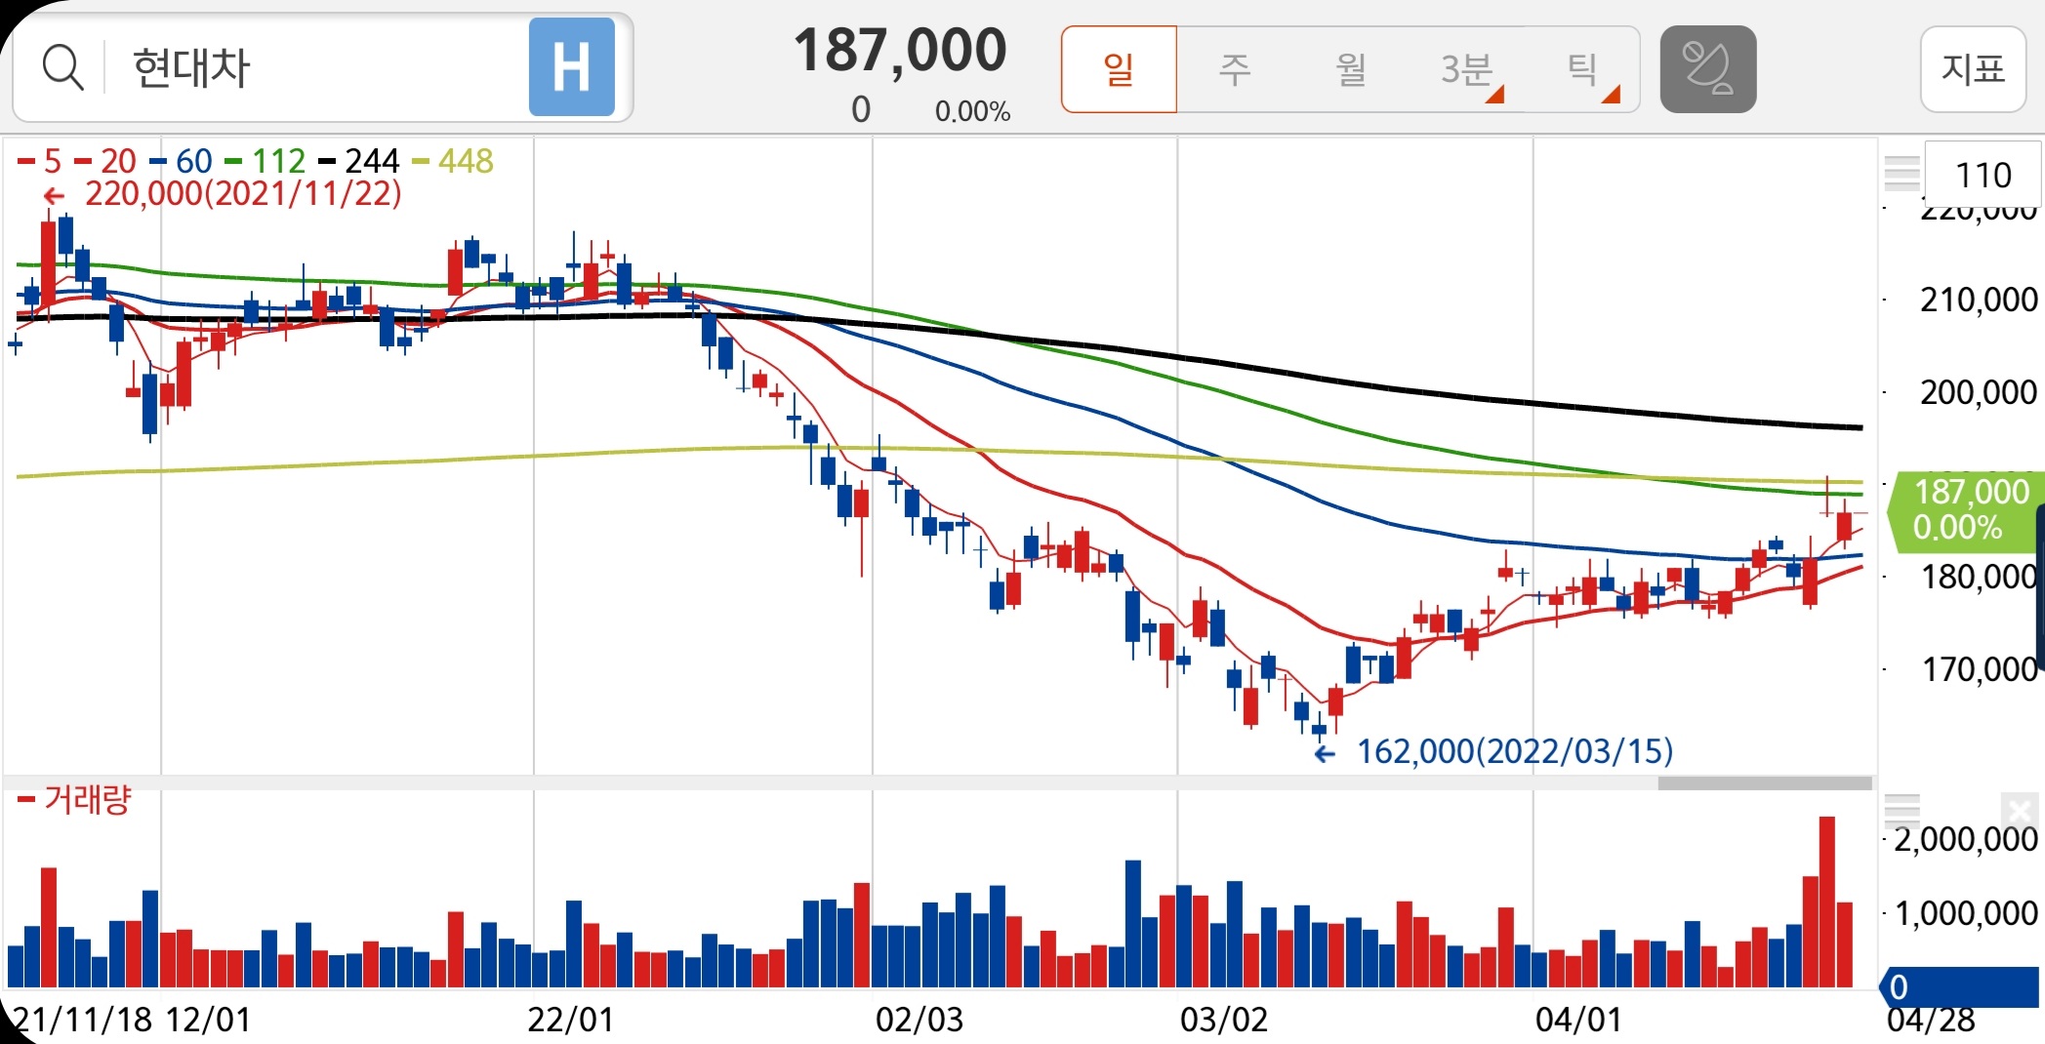
Task: Click the green 187,000 current price tag
Action: (x=1964, y=510)
